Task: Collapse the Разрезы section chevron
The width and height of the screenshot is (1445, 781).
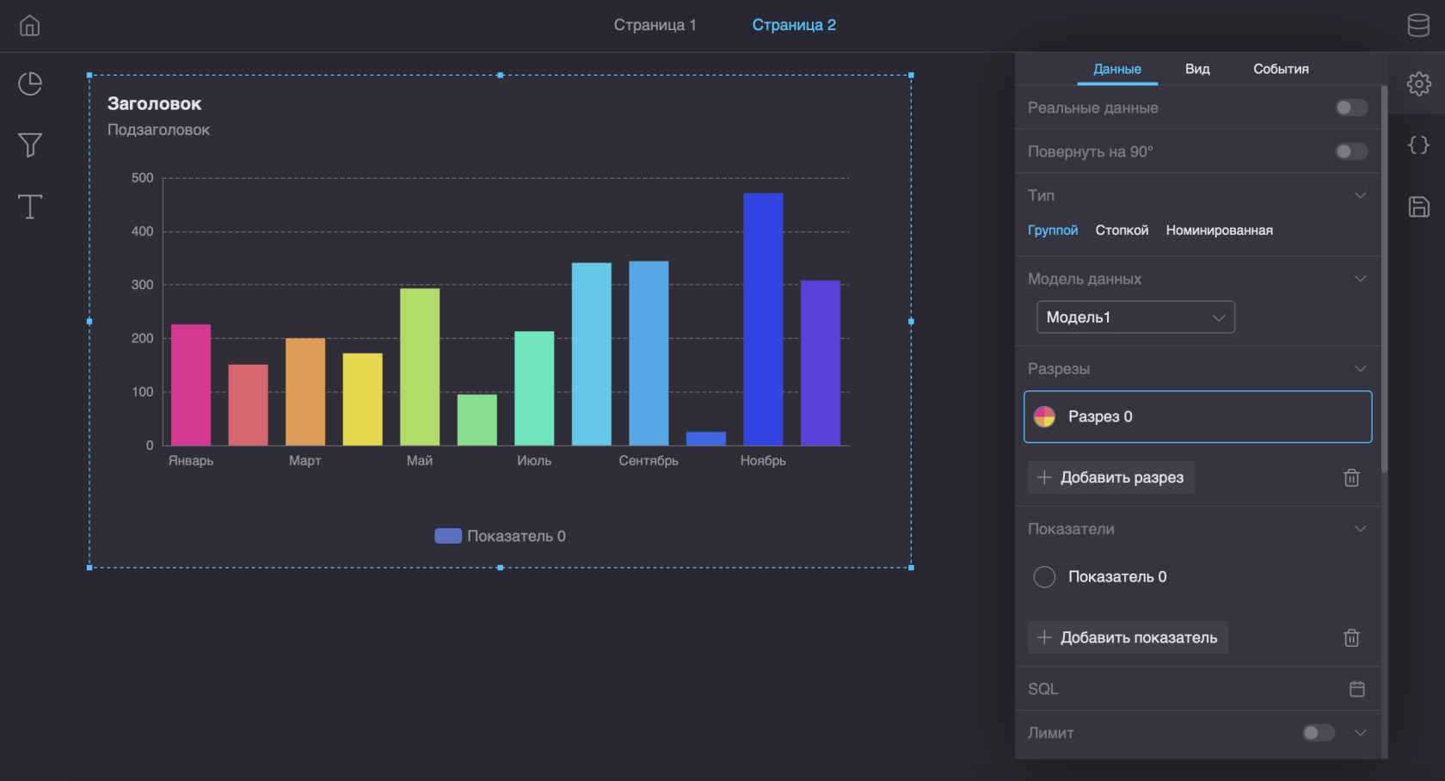Action: coord(1360,368)
